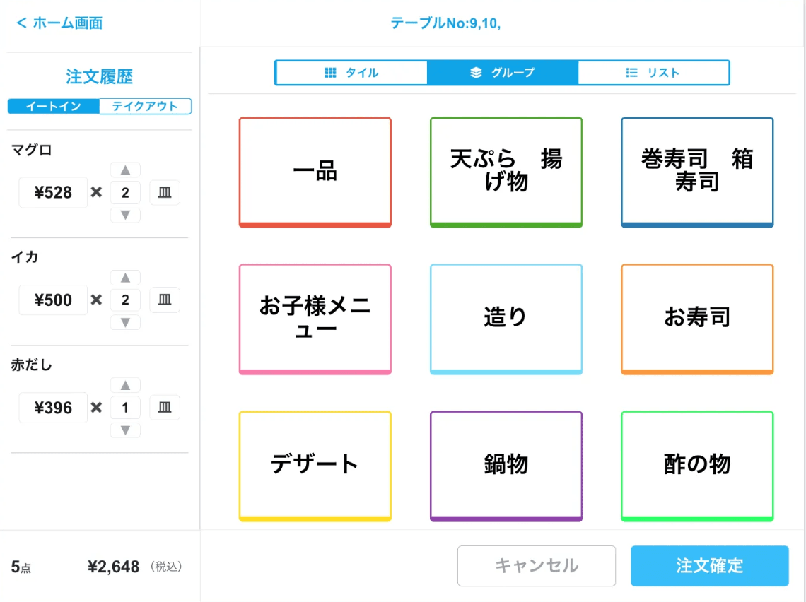
Task: Increase マグロ quantity with the up arrow
Action: pyautogui.click(x=125, y=170)
